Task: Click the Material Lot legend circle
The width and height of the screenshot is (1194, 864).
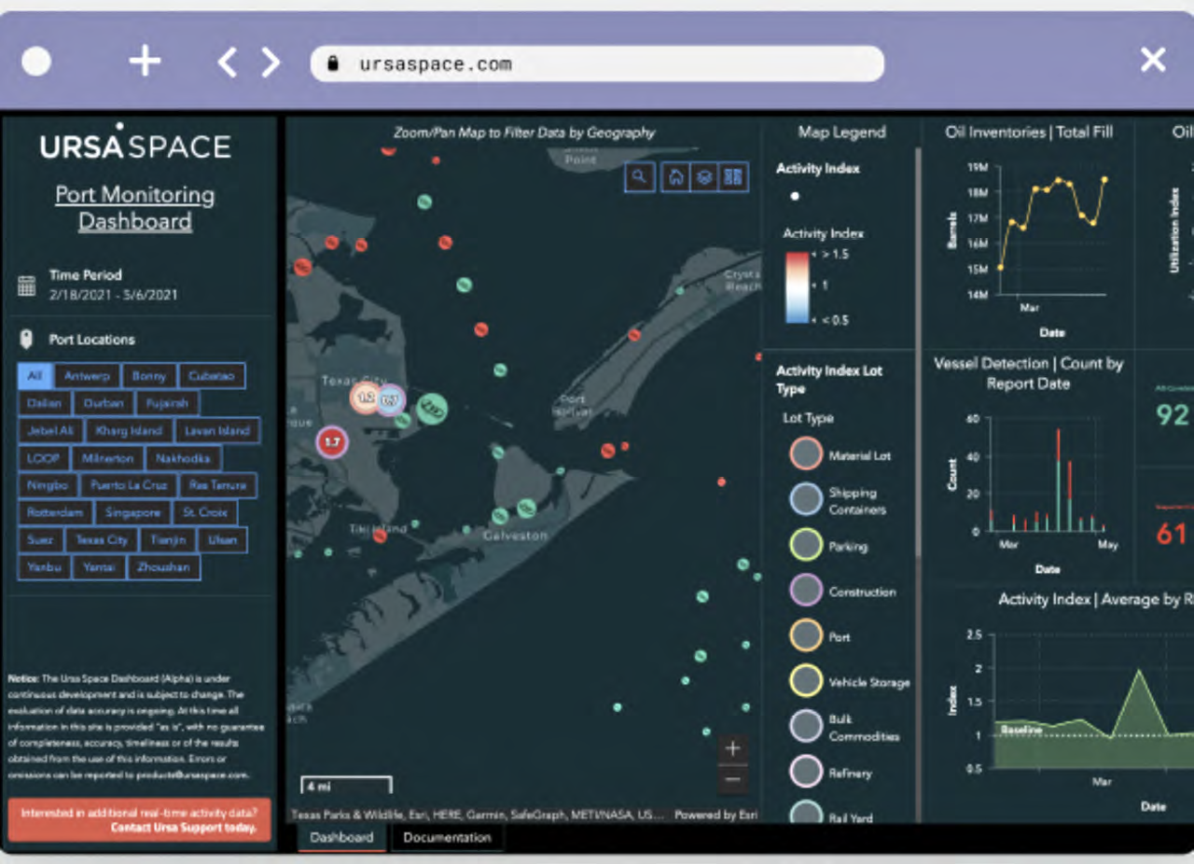Action: 806,454
